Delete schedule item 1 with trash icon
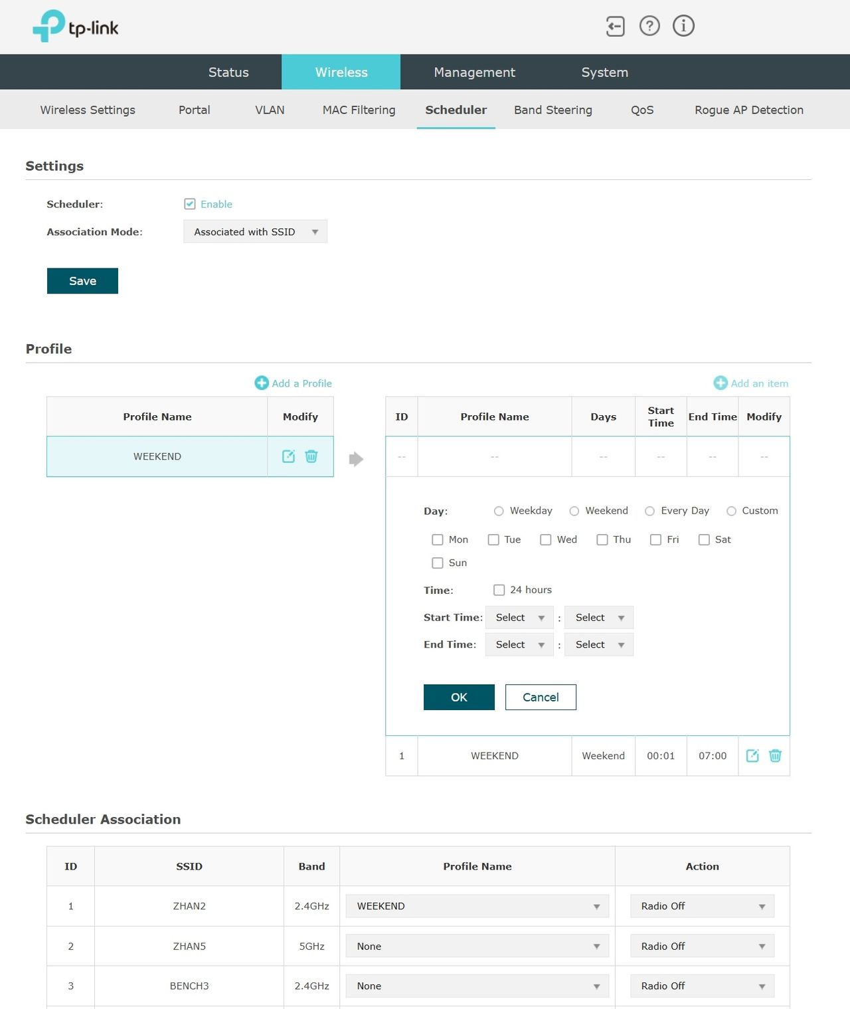Viewport: 850px width, 1009px height. point(775,756)
